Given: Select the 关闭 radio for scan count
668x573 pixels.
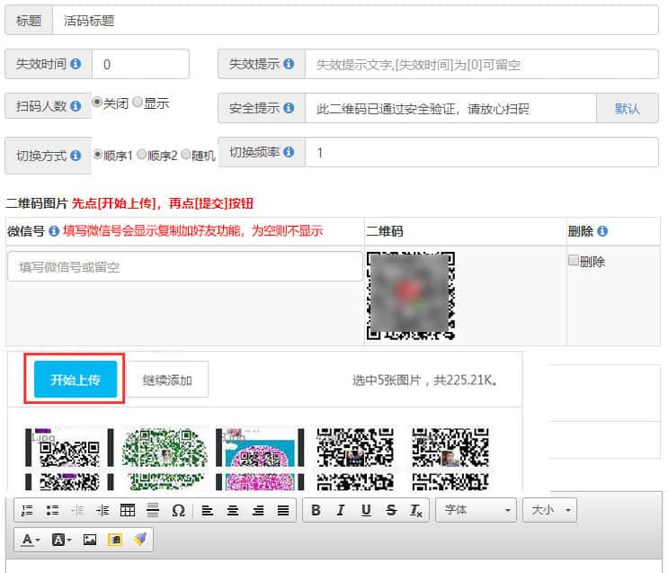Looking at the screenshot, I should (97, 102).
